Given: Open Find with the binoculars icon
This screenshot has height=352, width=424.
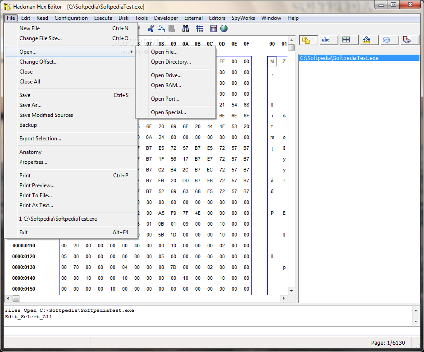Looking at the screenshot, I should (186, 28).
